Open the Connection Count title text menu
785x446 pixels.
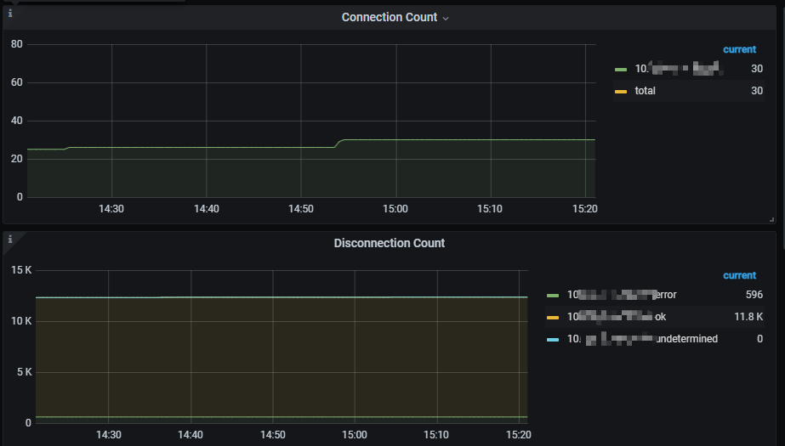389,17
